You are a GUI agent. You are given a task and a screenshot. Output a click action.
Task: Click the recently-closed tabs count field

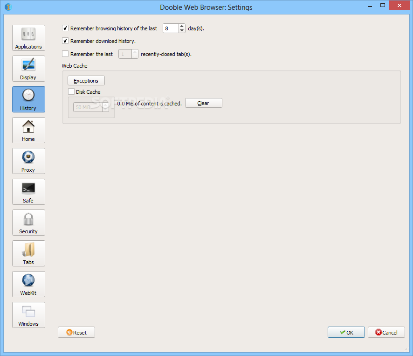pyautogui.click(x=125, y=54)
